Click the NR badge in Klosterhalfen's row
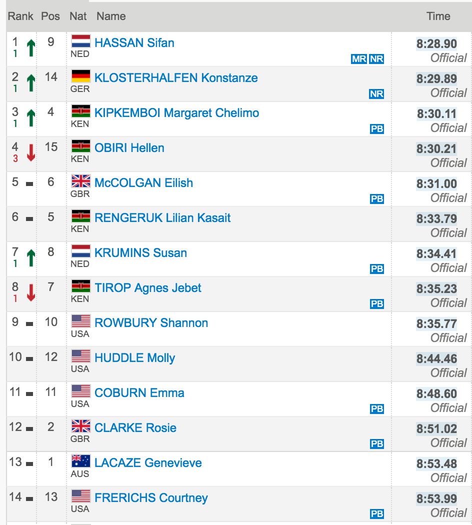472x525 pixels. click(x=376, y=94)
